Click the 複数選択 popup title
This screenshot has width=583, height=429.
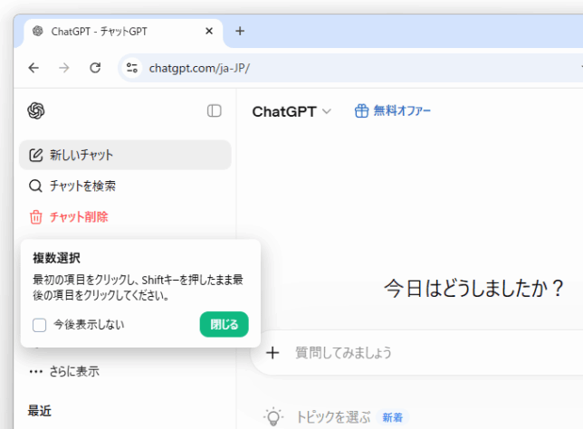56,258
